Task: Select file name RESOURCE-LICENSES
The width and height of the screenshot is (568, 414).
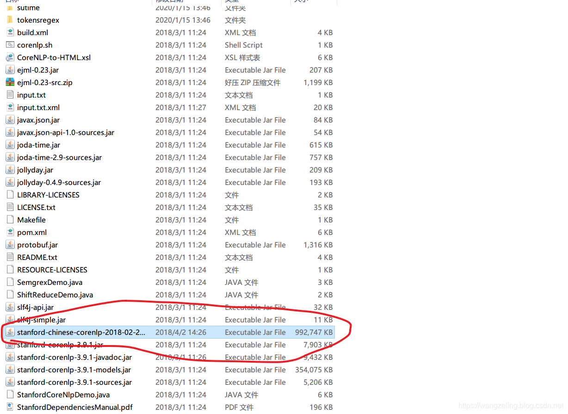Action: coord(52,270)
